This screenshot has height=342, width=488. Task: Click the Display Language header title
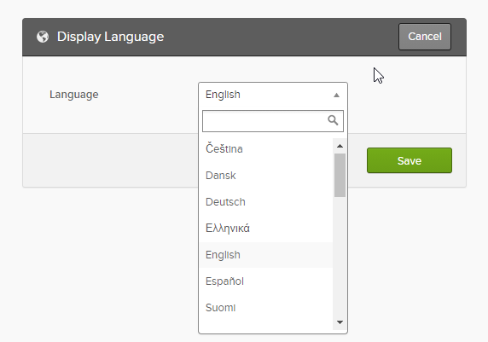point(111,37)
